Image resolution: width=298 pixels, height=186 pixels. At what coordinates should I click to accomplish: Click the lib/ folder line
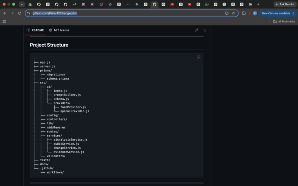(50, 123)
